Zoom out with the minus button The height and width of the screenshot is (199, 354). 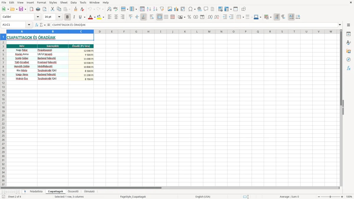point(319,197)
